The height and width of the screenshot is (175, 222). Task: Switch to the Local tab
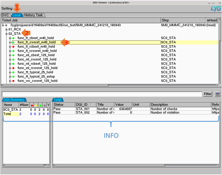16,15
